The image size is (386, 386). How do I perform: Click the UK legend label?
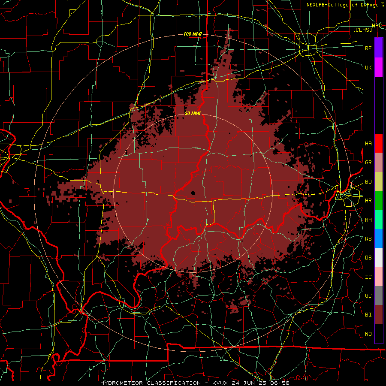tap(368, 67)
